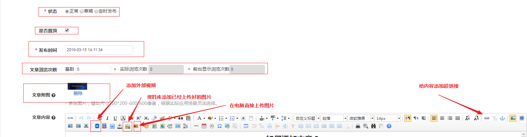527x137 pixels.
Task: Select the 定时发布 radio button
Action: [x=96, y=11]
